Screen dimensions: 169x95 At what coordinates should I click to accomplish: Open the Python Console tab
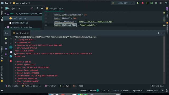pyautogui.click(x=31, y=86)
